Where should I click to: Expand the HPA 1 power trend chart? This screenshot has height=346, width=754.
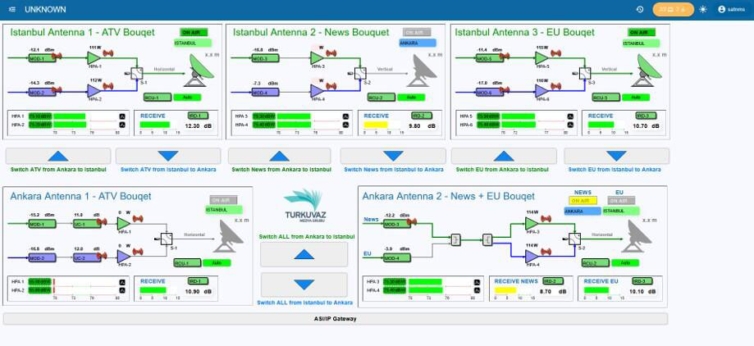pos(122,116)
